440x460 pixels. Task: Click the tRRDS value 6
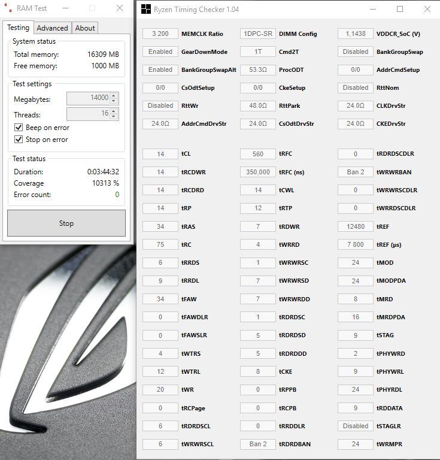(x=160, y=262)
